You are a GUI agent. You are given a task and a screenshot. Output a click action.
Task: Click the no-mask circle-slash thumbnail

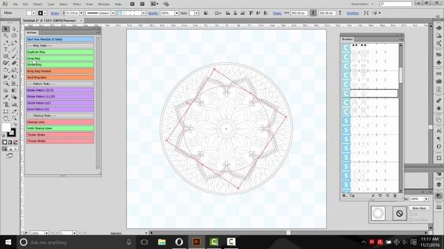click(x=400, y=213)
